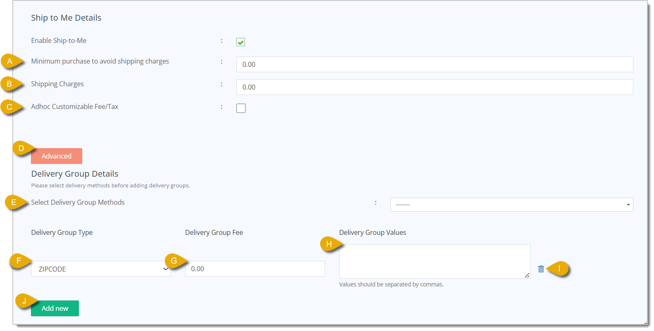Enable the Adhoc Customizable Fee/Tax checkbox
The width and height of the screenshot is (654, 331).
point(241,108)
